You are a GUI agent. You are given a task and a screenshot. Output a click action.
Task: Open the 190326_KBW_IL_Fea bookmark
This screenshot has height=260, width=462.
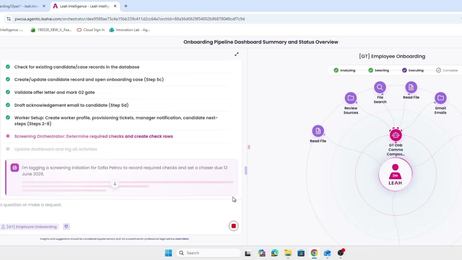51,30
